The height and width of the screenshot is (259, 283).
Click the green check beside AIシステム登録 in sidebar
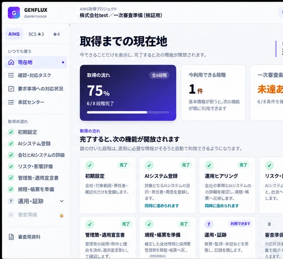tap(11, 144)
